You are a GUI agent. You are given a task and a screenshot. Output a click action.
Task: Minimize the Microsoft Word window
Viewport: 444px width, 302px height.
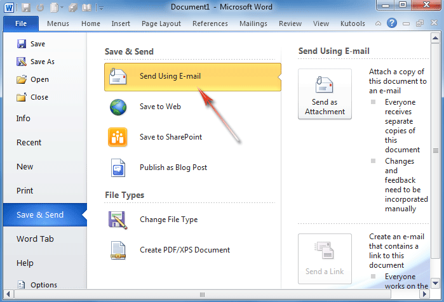coord(386,5)
